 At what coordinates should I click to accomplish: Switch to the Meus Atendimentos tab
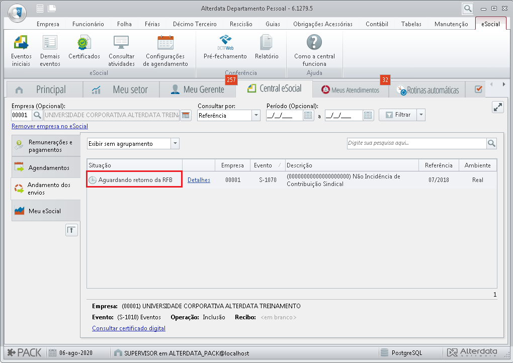click(351, 89)
